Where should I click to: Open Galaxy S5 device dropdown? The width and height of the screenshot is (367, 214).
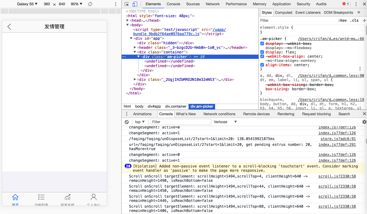coord(27,4)
